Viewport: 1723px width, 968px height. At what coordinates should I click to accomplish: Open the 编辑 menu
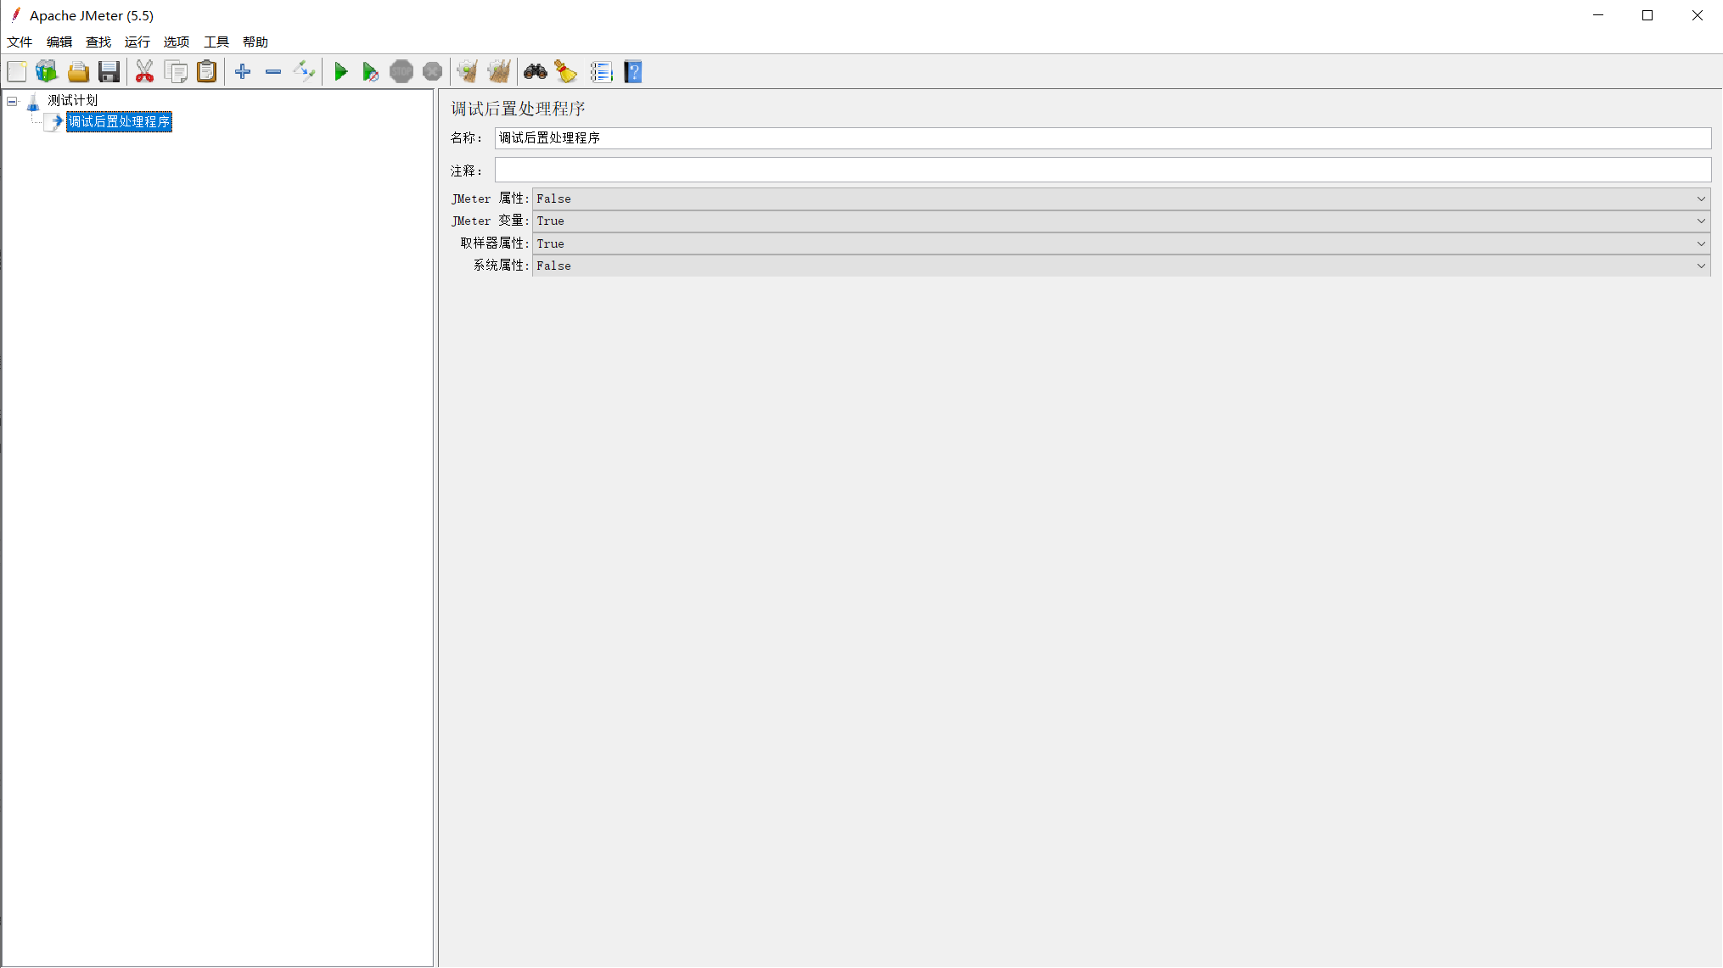(x=59, y=42)
